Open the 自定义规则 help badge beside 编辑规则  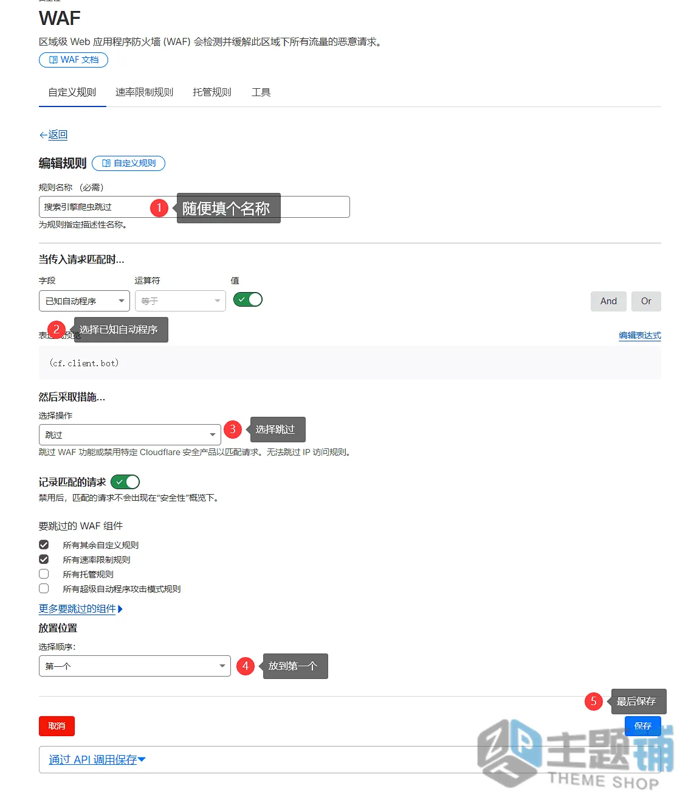(x=128, y=163)
